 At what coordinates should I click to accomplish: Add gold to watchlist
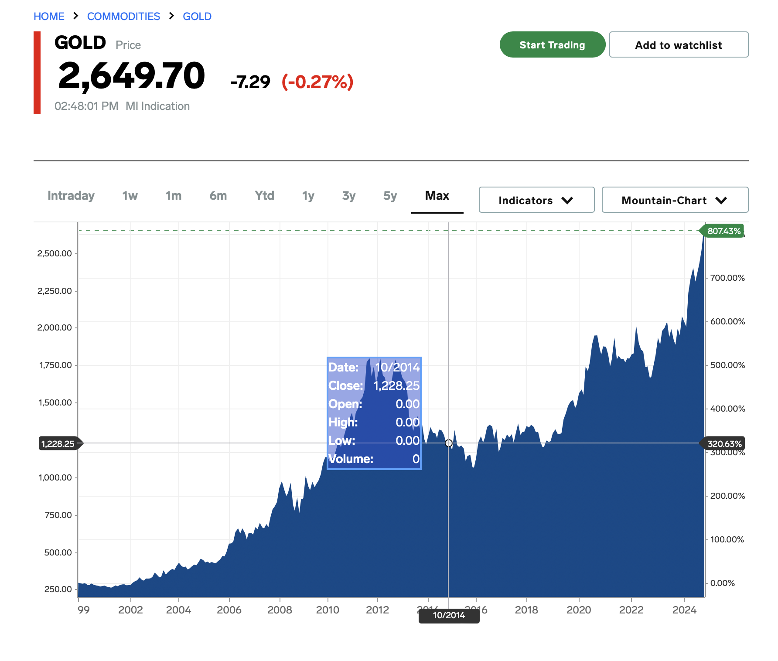coord(679,44)
